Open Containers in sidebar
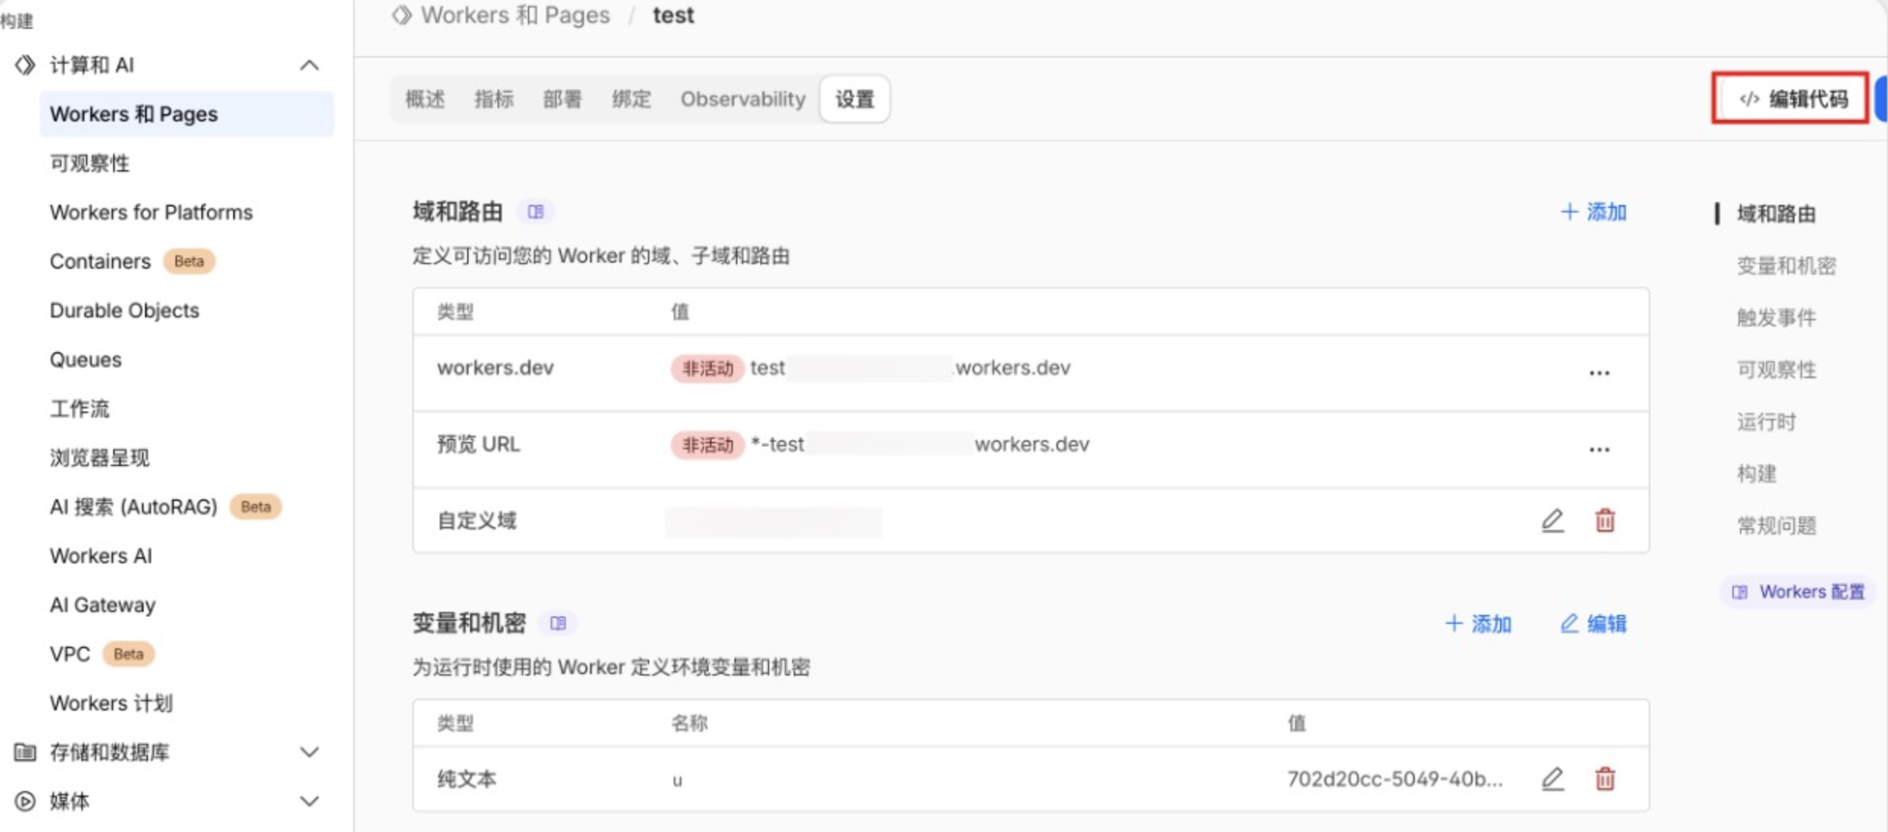Screen dimensions: 1888x832 pyautogui.click(x=100, y=261)
